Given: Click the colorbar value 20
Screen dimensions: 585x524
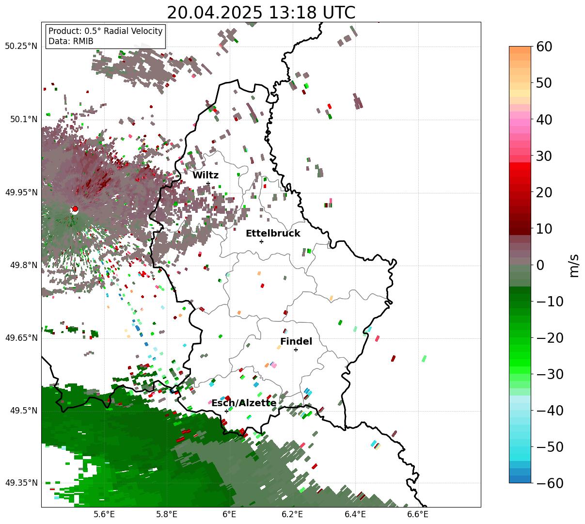Looking at the screenshot, I should (544, 192).
